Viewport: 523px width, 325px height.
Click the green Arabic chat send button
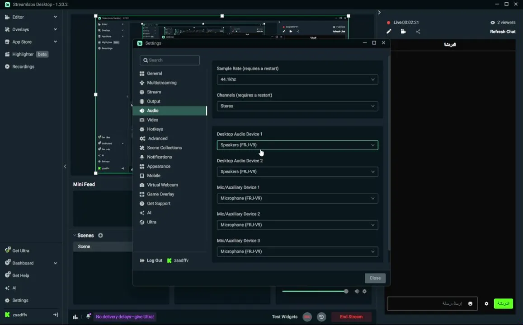coord(503,303)
